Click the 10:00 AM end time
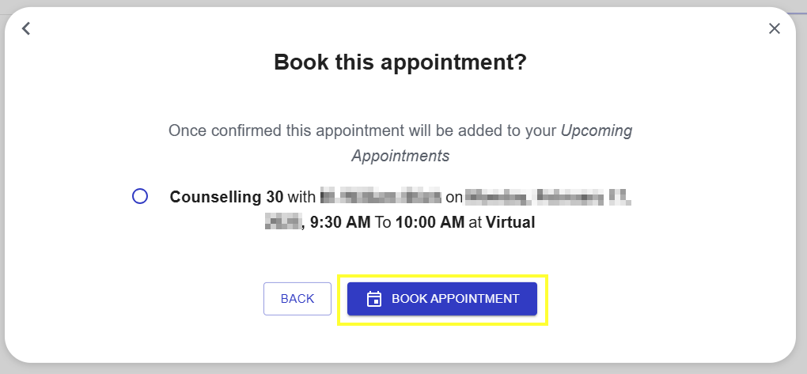The width and height of the screenshot is (807, 374). point(430,222)
